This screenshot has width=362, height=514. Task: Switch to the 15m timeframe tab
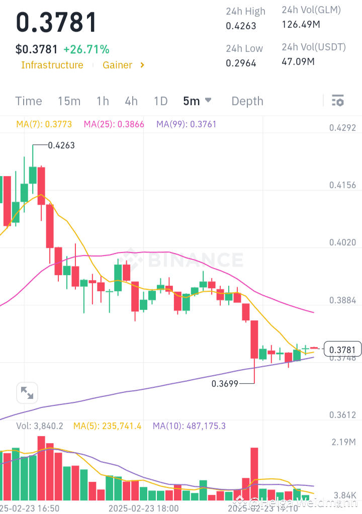(x=69, y=101)
